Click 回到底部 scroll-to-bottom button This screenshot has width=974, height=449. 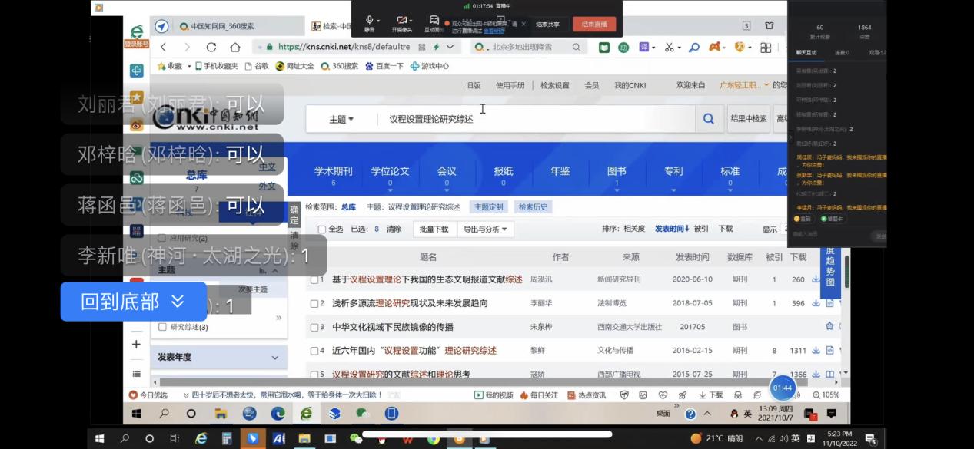134,302
